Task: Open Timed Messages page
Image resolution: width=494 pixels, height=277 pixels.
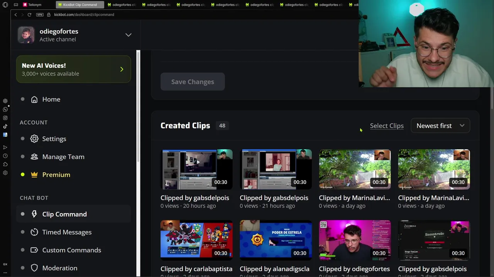Action: point(67,232)
